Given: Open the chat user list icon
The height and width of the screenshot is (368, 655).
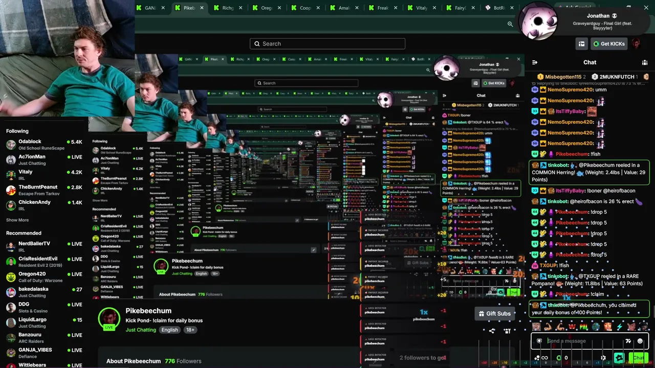Looking at the screenshot, I should pyautogui.click(x=645, y=62).
